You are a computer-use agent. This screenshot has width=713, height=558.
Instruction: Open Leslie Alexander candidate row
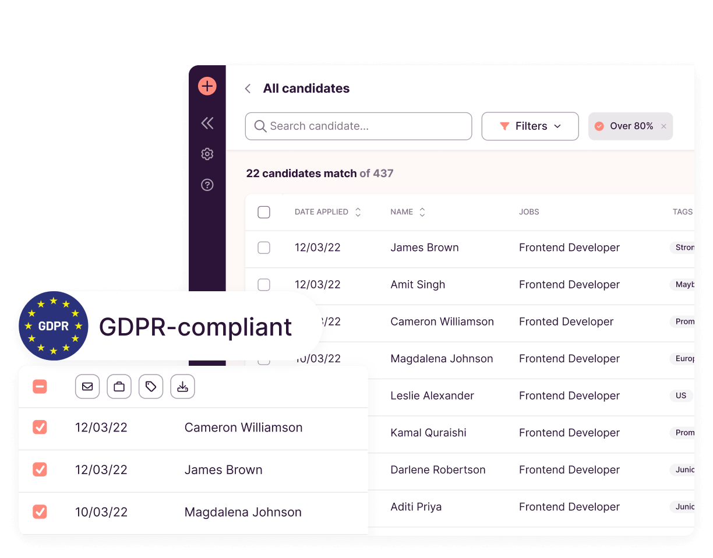432,395
